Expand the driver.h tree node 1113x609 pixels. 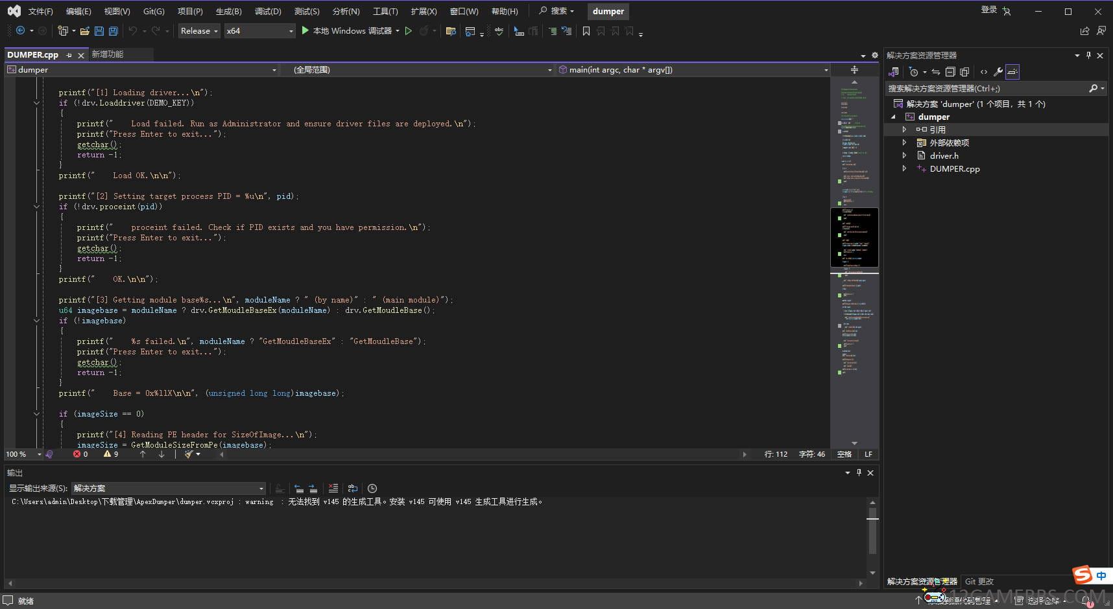(x=904, y=155)
